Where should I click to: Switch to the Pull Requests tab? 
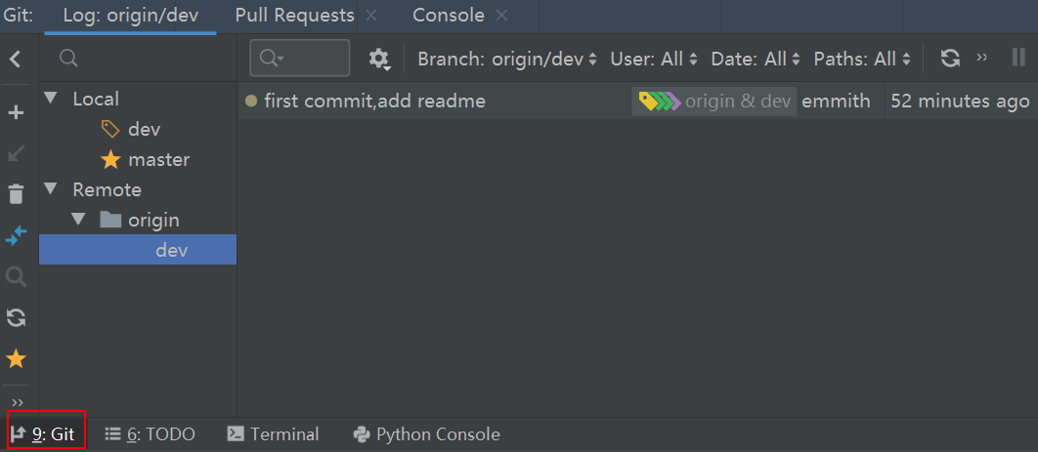tap(294, 16)
